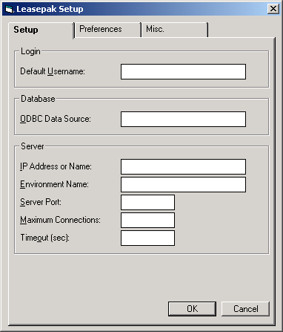Click the Server Port input box

[147, 202]
